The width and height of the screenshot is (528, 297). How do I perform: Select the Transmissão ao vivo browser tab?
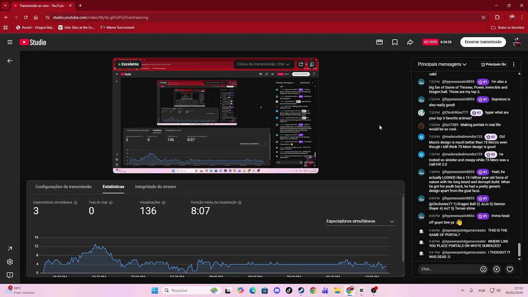[x=42, y=6]
